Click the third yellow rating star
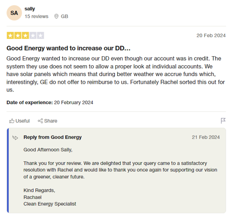 (x=25, y=36)
